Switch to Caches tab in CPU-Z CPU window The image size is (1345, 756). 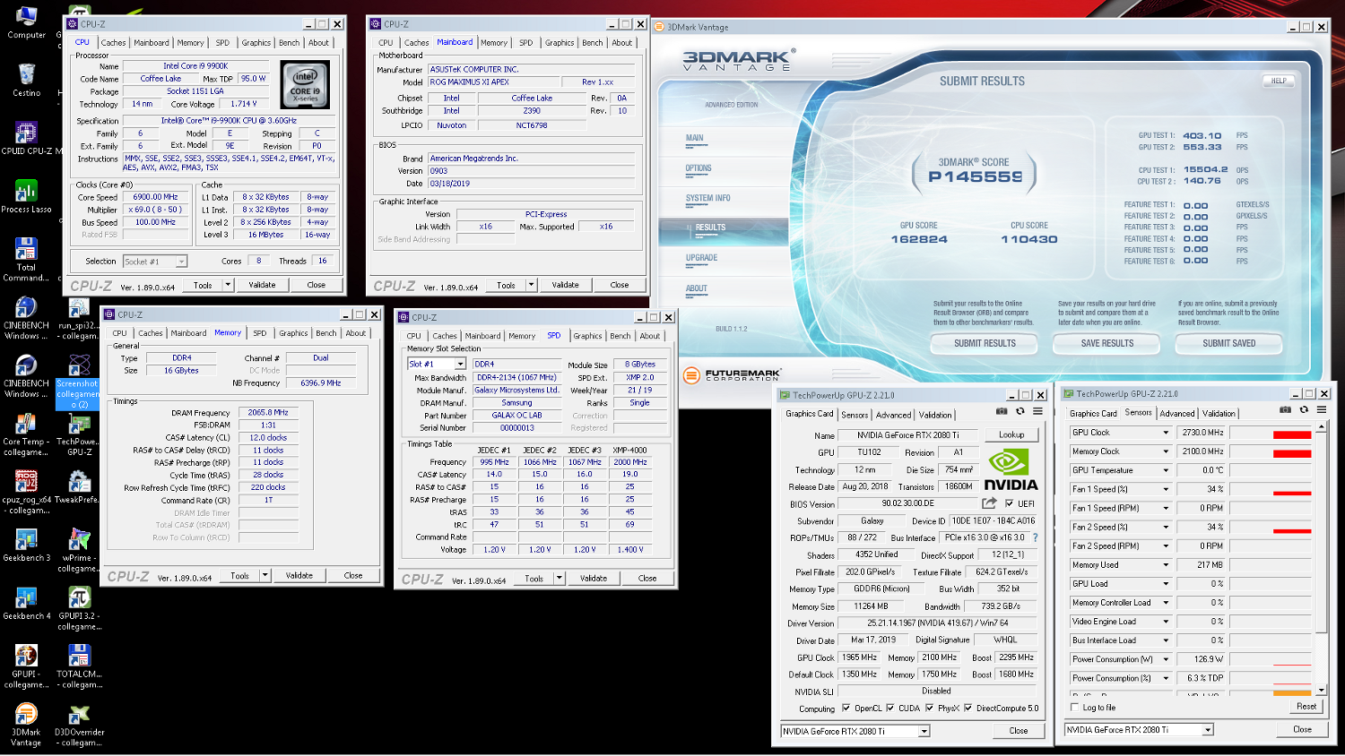click(113, 42)
